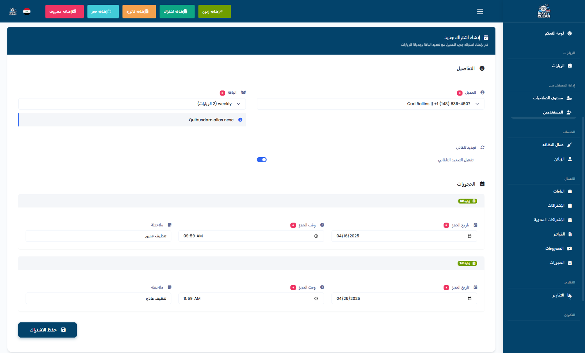
Task: Open clock picker for 11:59 AM time
Action: [x=316, y=299]
